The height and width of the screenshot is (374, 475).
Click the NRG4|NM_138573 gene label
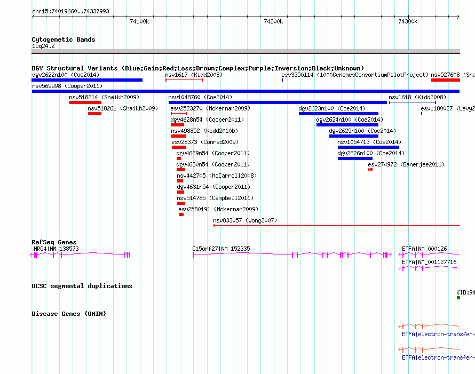point(56,249)
